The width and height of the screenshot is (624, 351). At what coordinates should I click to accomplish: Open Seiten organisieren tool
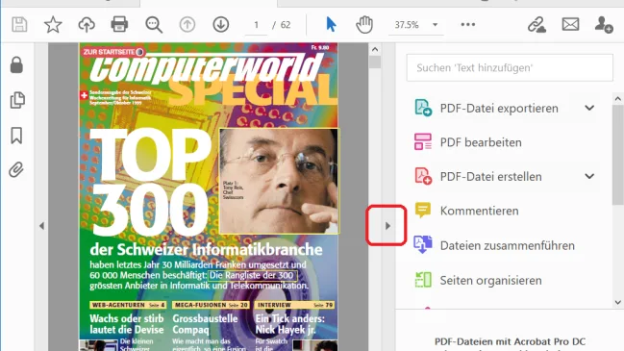pyautogui.click(x=490, y=280)
